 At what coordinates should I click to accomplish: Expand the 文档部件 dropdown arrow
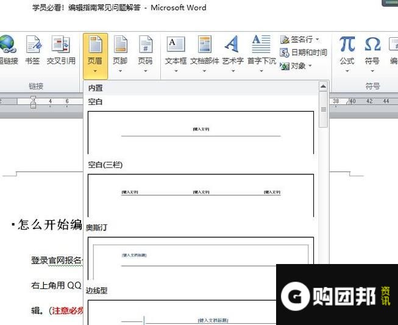[204, 71]
